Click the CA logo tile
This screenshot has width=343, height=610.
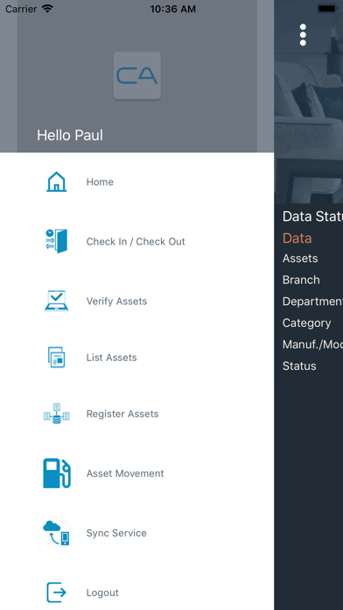[x=136, y=75]
